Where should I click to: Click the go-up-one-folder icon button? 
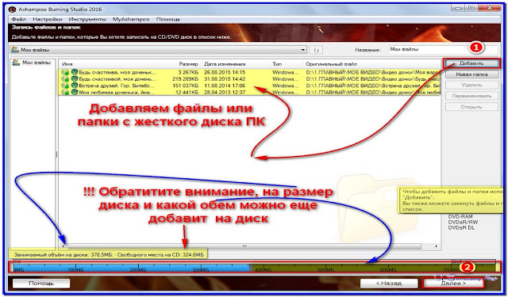click(316, 50)
